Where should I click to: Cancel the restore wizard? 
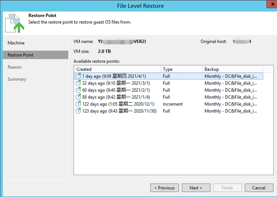[x=259, y=188]
